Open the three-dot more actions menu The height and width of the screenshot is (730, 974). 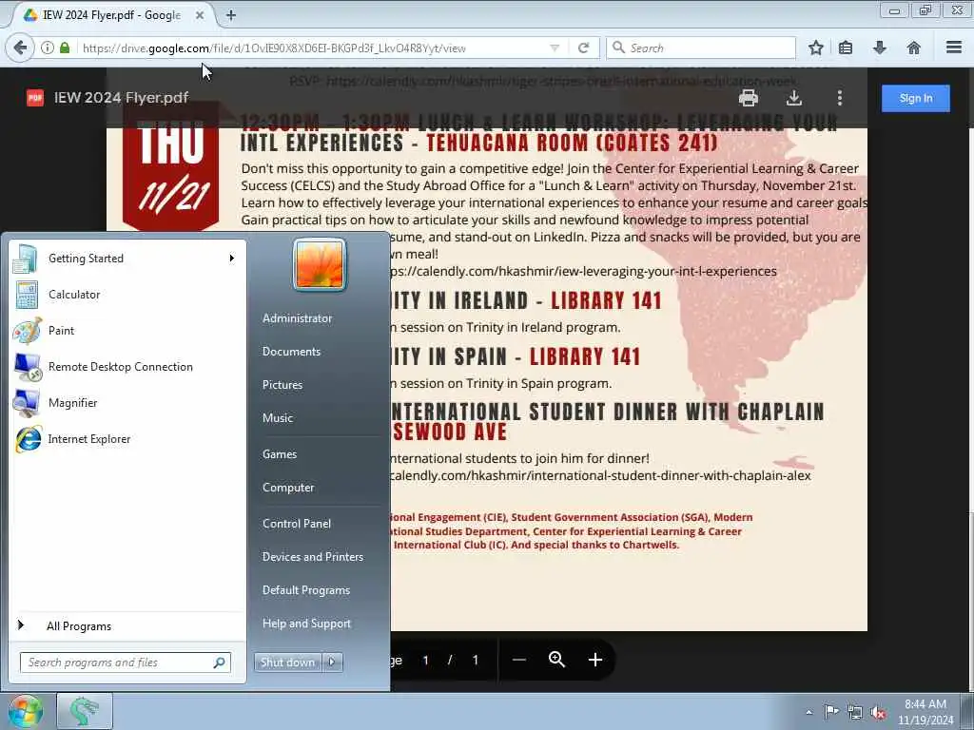tap(839, 98)
